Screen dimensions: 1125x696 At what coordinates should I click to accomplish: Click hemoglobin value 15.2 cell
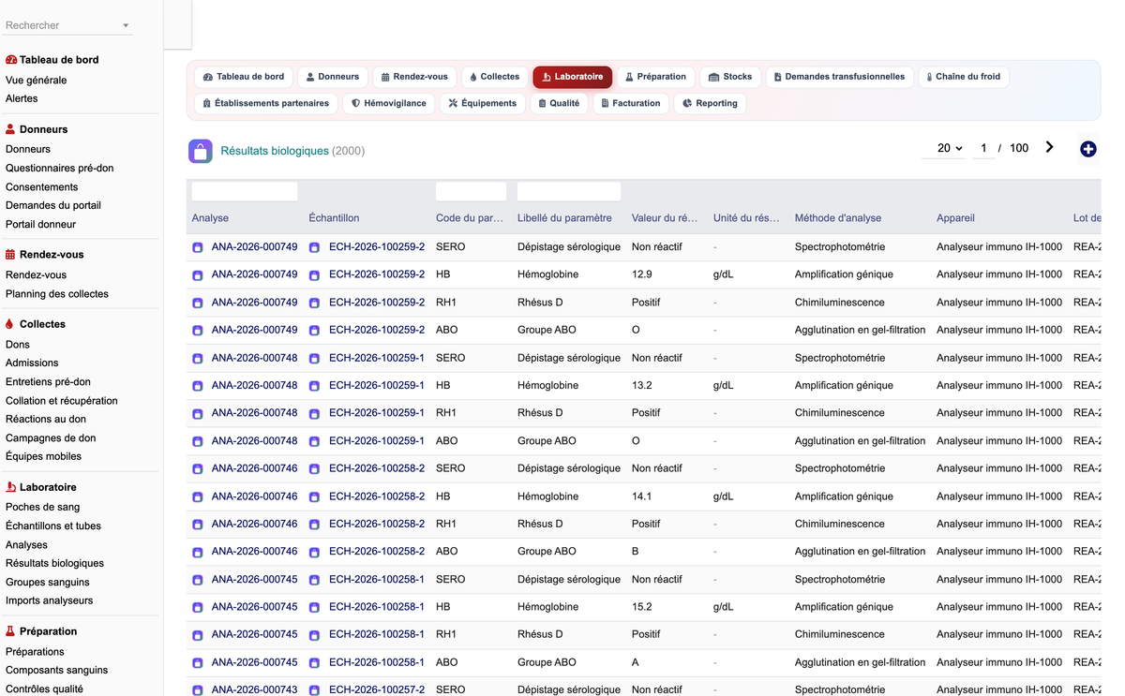tap(642, 607)
